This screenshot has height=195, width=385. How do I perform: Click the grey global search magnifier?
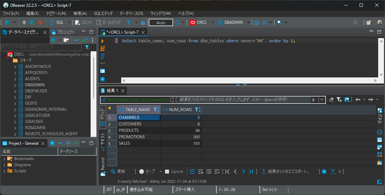pyautogui.click(x=355, y=22)
